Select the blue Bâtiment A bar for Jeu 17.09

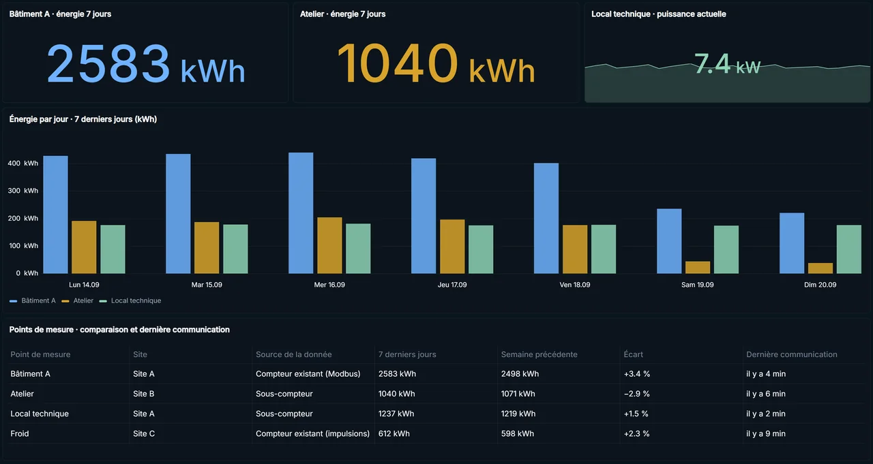pyautogui.click(x=424, y=216)
